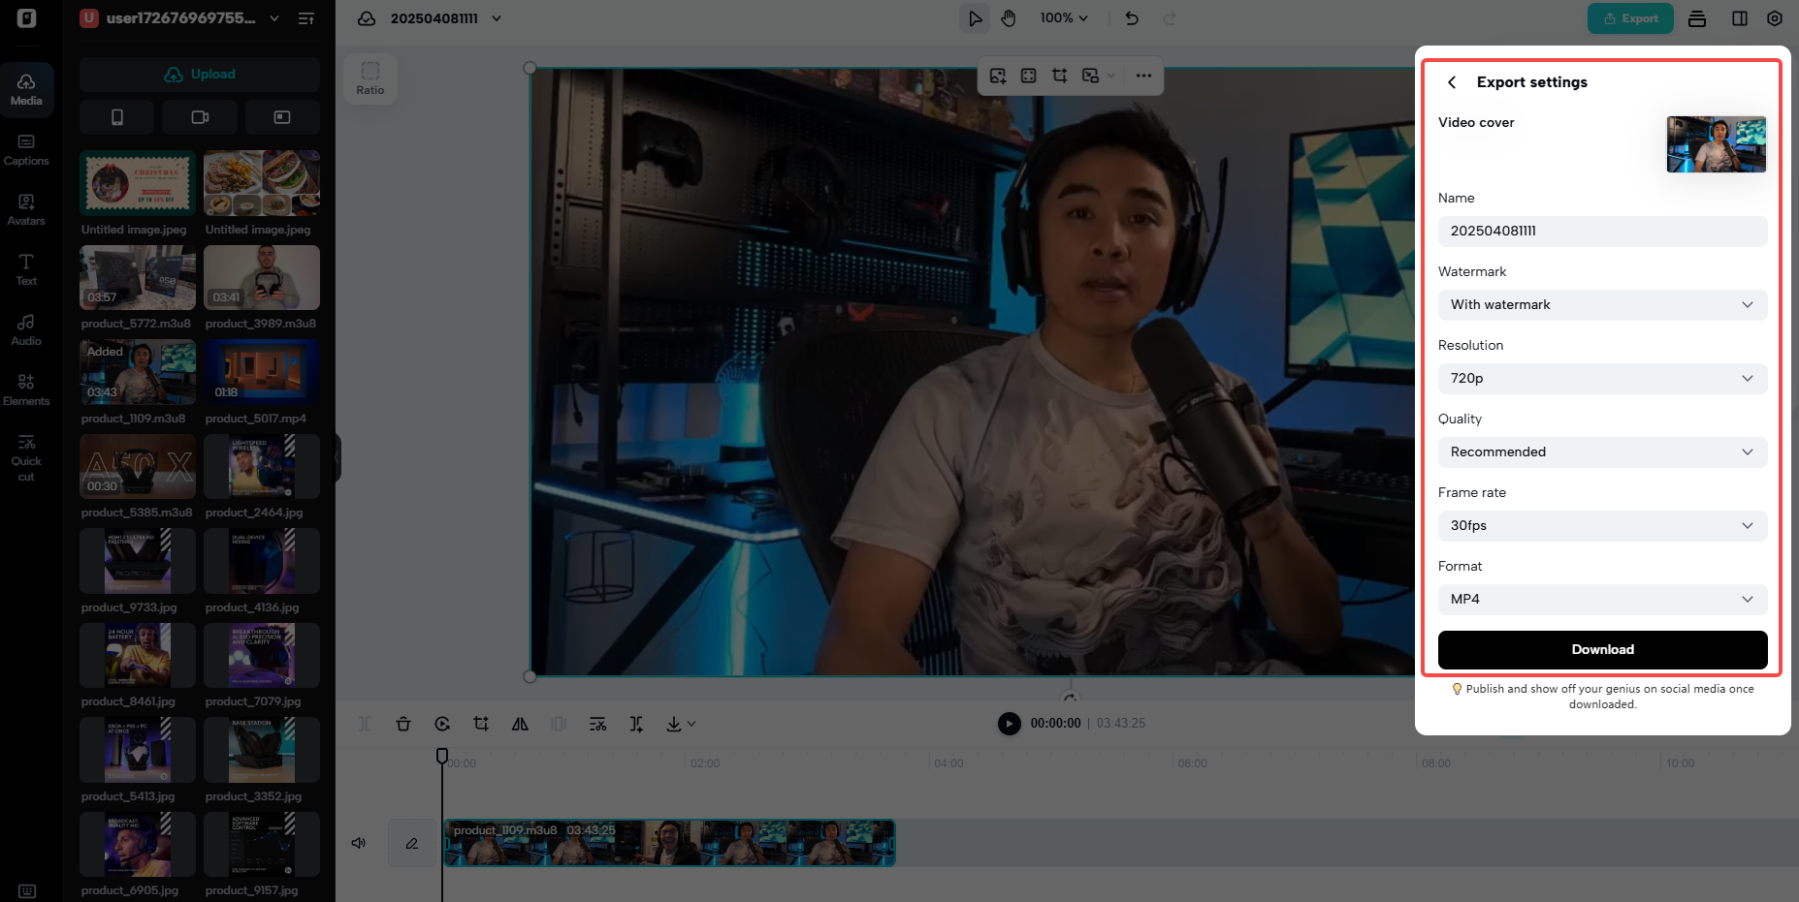The height and width of the screenshot is (902, 1799).
Task: Crop the selected video clip
Action: click(481, 724)
